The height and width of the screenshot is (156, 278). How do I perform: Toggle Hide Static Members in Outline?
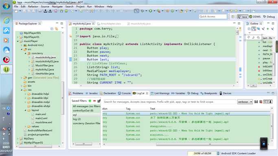tap(263, 29)
